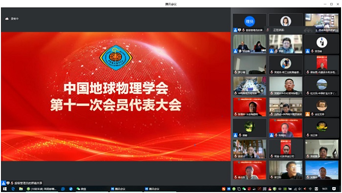The height and width of the screenshot is (193, 342).
Task: Click the system clock showing 9:01
Action: [x=324, y=189]
